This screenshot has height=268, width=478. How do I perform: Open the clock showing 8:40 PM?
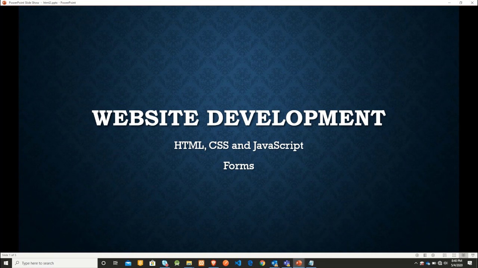point(457,263)
